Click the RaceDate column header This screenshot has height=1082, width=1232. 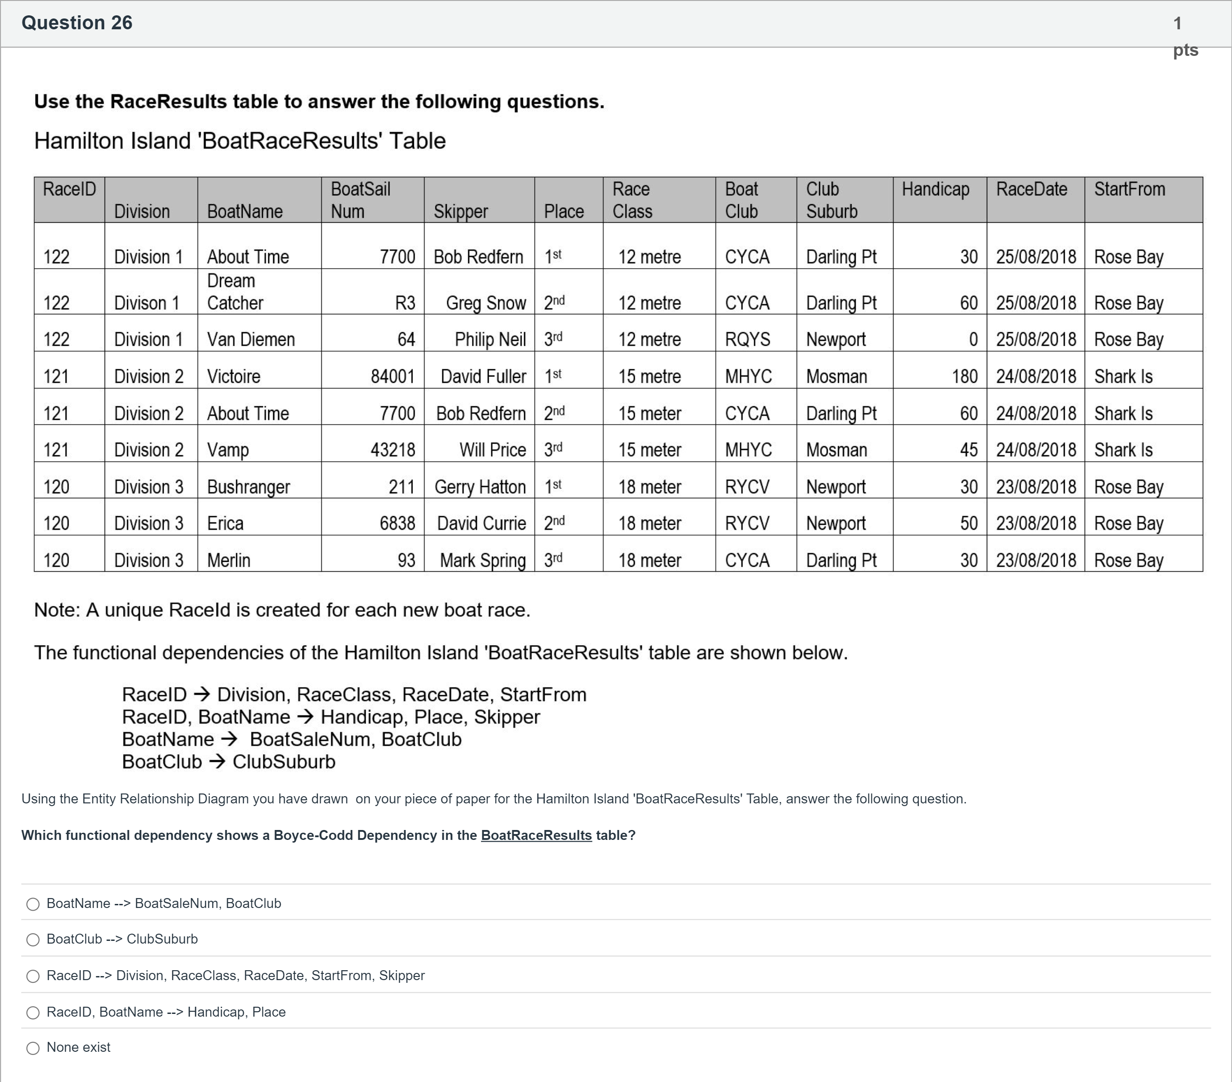[1031, 189]
